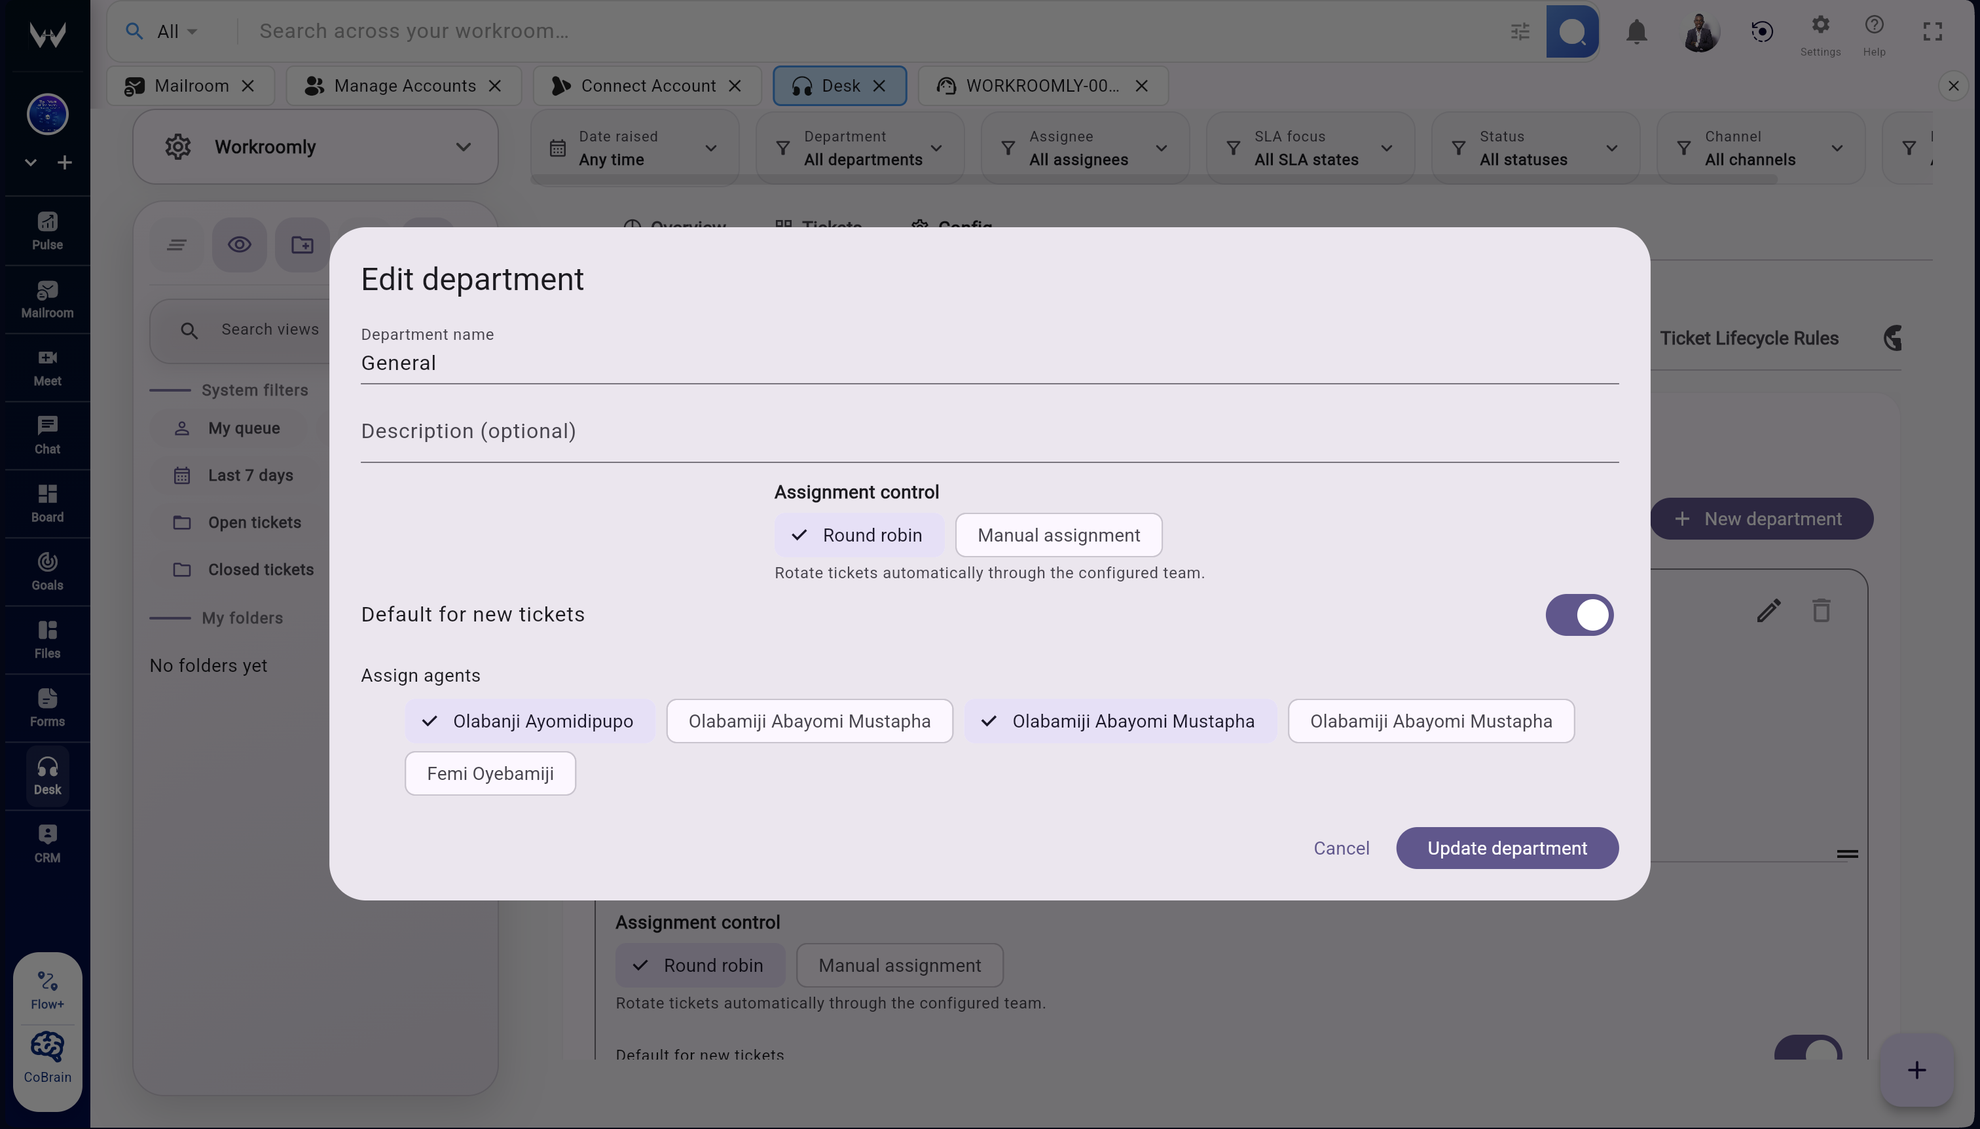Select agent Femi Oyebamiji
1980x1129 pixels.
pos(490,774)
